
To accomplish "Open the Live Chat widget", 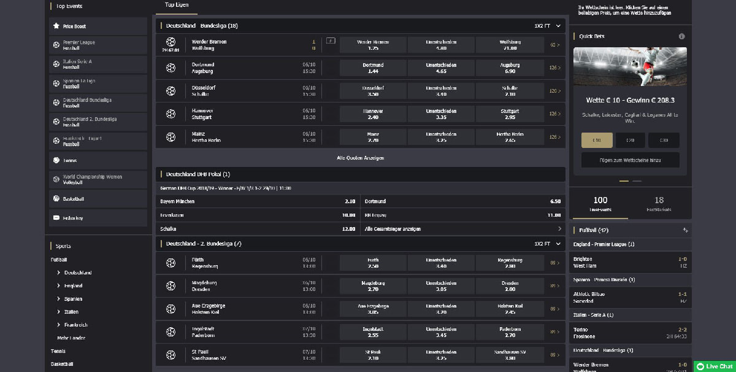I will [x=715, y=366].
